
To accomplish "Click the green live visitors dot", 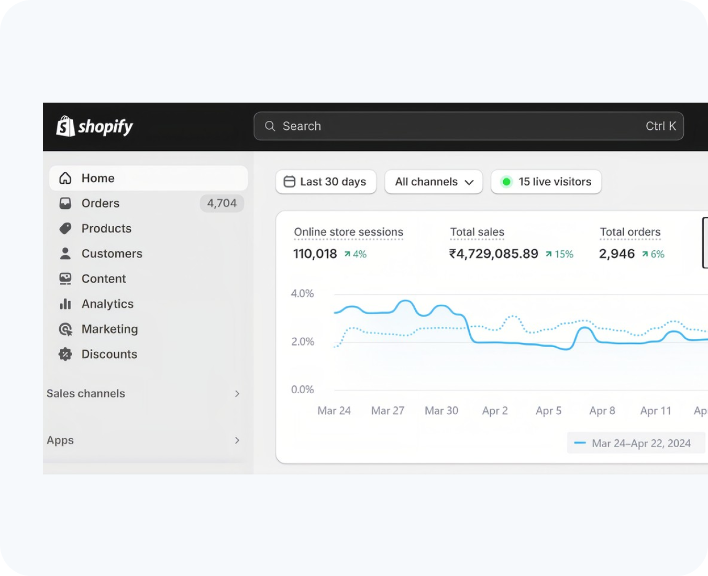I will click(506, 182).
